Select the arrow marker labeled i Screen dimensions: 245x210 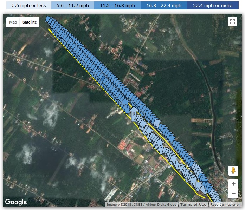[176, 161]
